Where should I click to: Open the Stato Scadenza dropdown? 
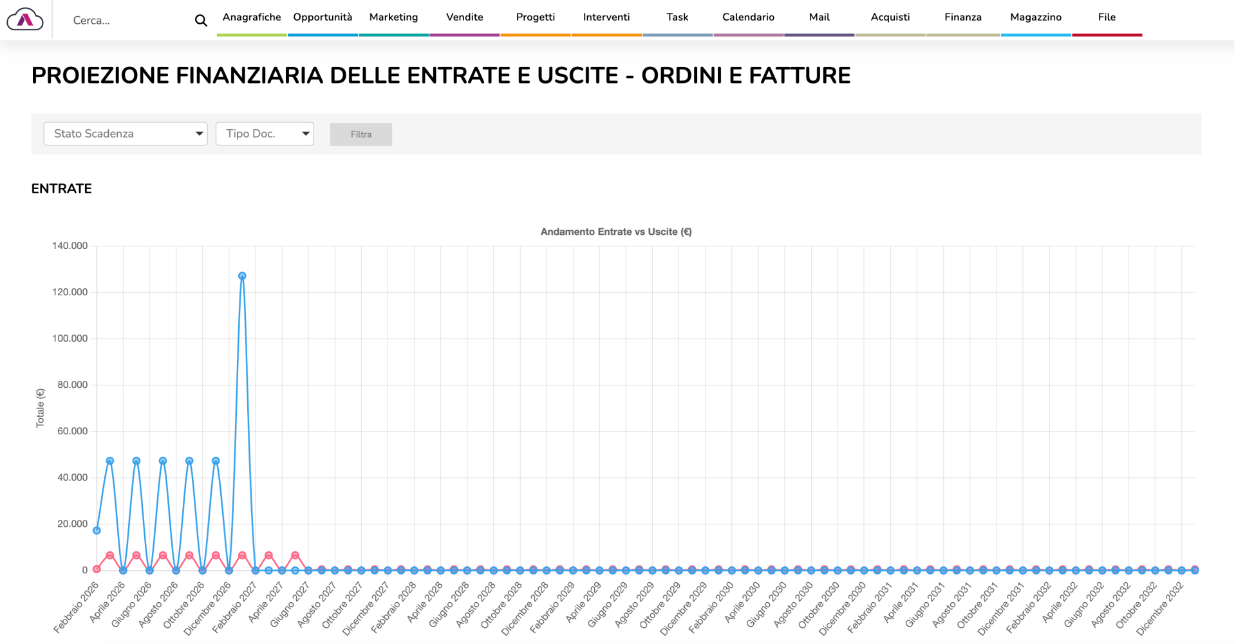pyautogui.click(x=126, y=134)
